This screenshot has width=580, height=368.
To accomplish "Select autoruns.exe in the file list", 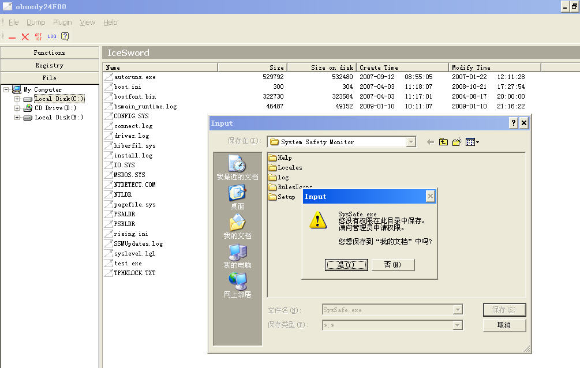I will coord(134,77).
